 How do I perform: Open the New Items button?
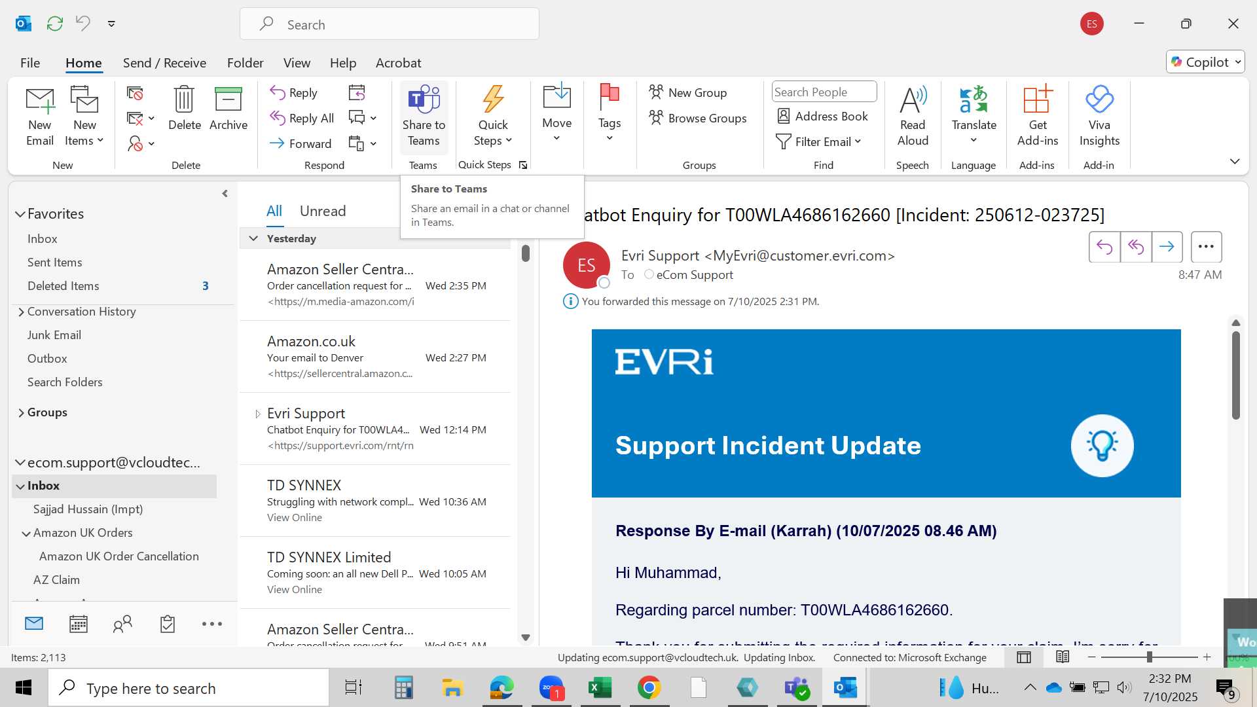(84, 117)
